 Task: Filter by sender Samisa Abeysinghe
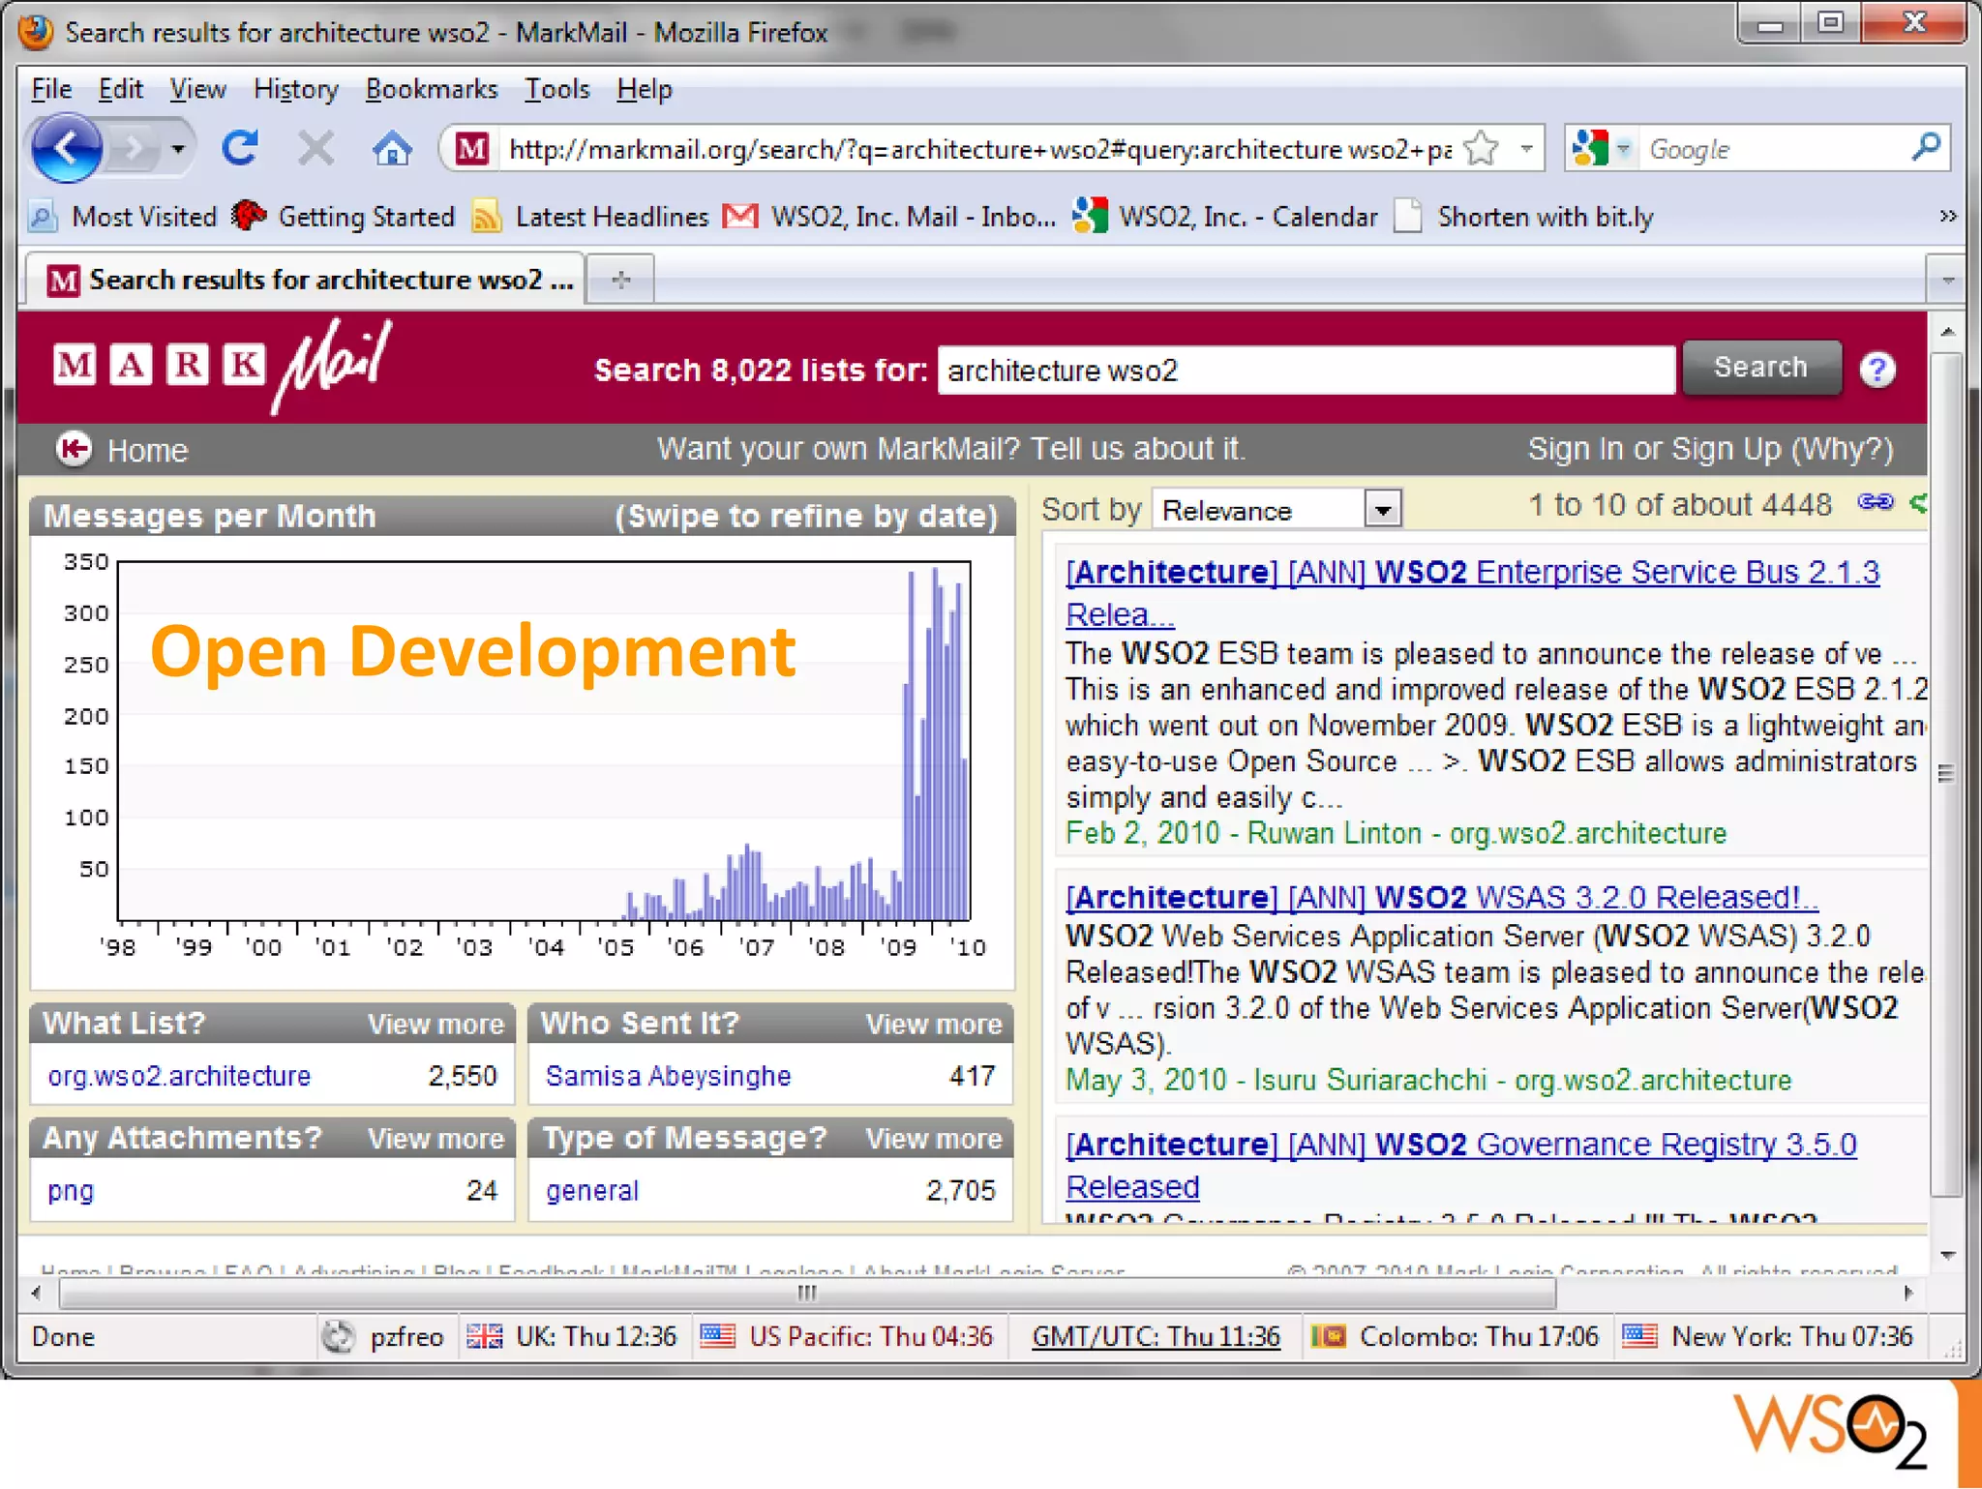tap(668, 1076)
